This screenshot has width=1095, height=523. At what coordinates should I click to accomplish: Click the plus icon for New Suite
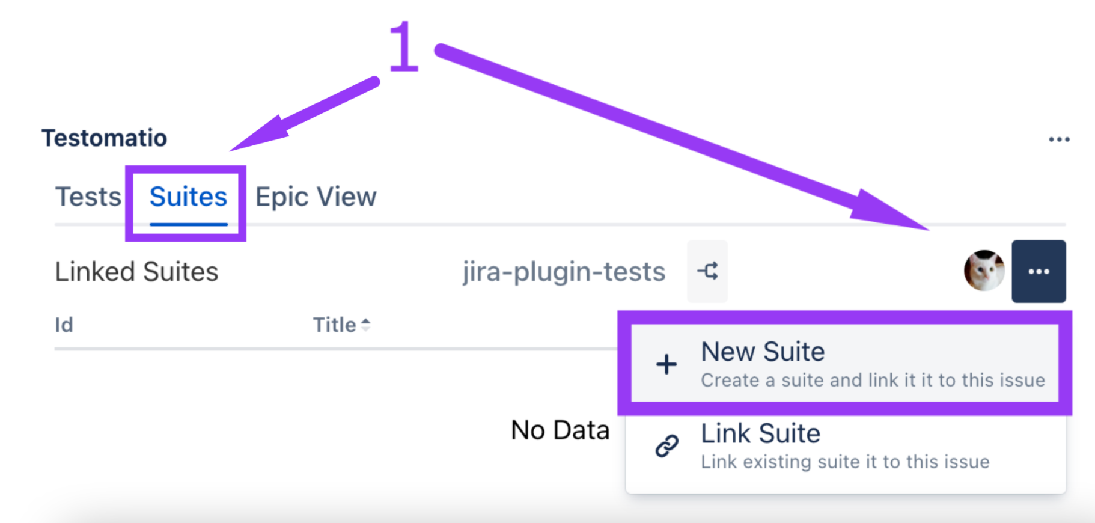click(666, 364)
